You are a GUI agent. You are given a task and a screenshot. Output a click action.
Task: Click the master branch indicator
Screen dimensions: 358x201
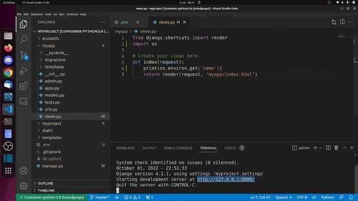(x=100, y=197)
